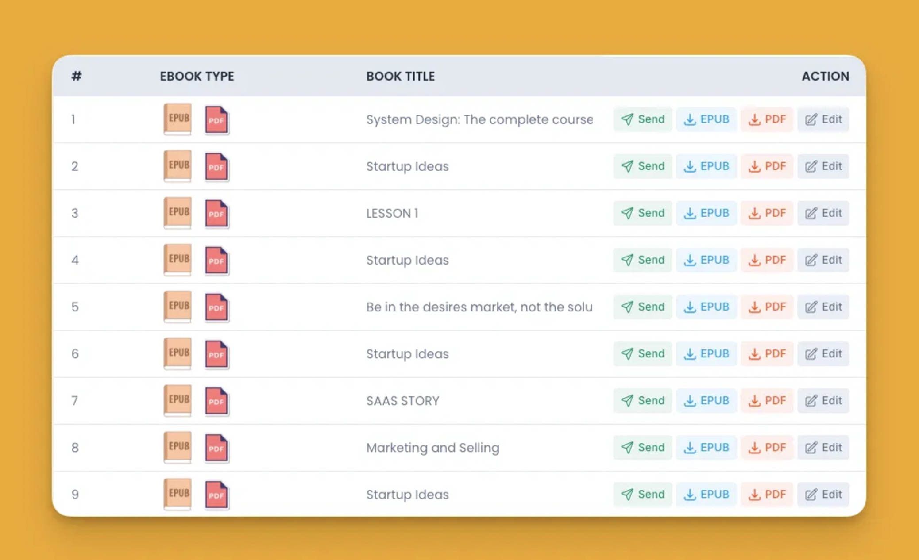The height and width of the screenshot is (560, 919).
Task: Click PDF file icon for SAAS STORY
Action: [x=216, y=401]
